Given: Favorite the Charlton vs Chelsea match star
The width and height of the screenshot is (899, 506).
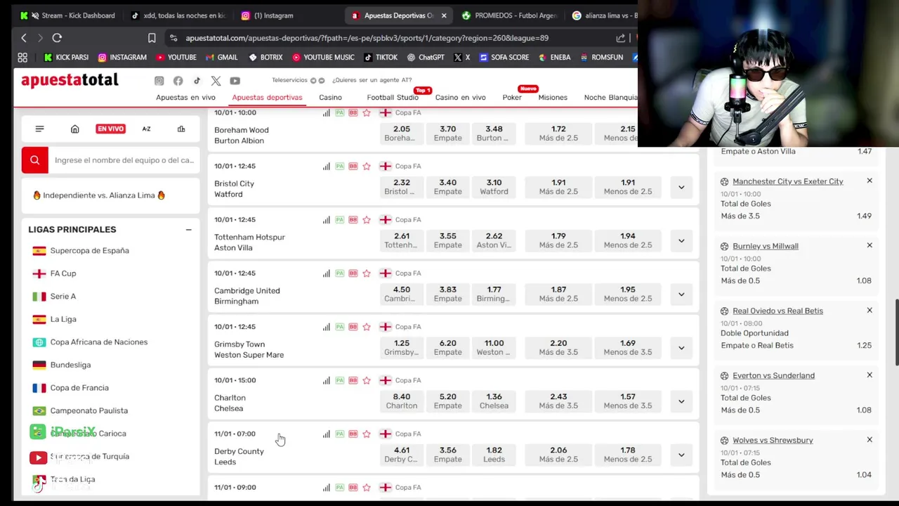Looking at the screenshot, I should pos(367,380).
